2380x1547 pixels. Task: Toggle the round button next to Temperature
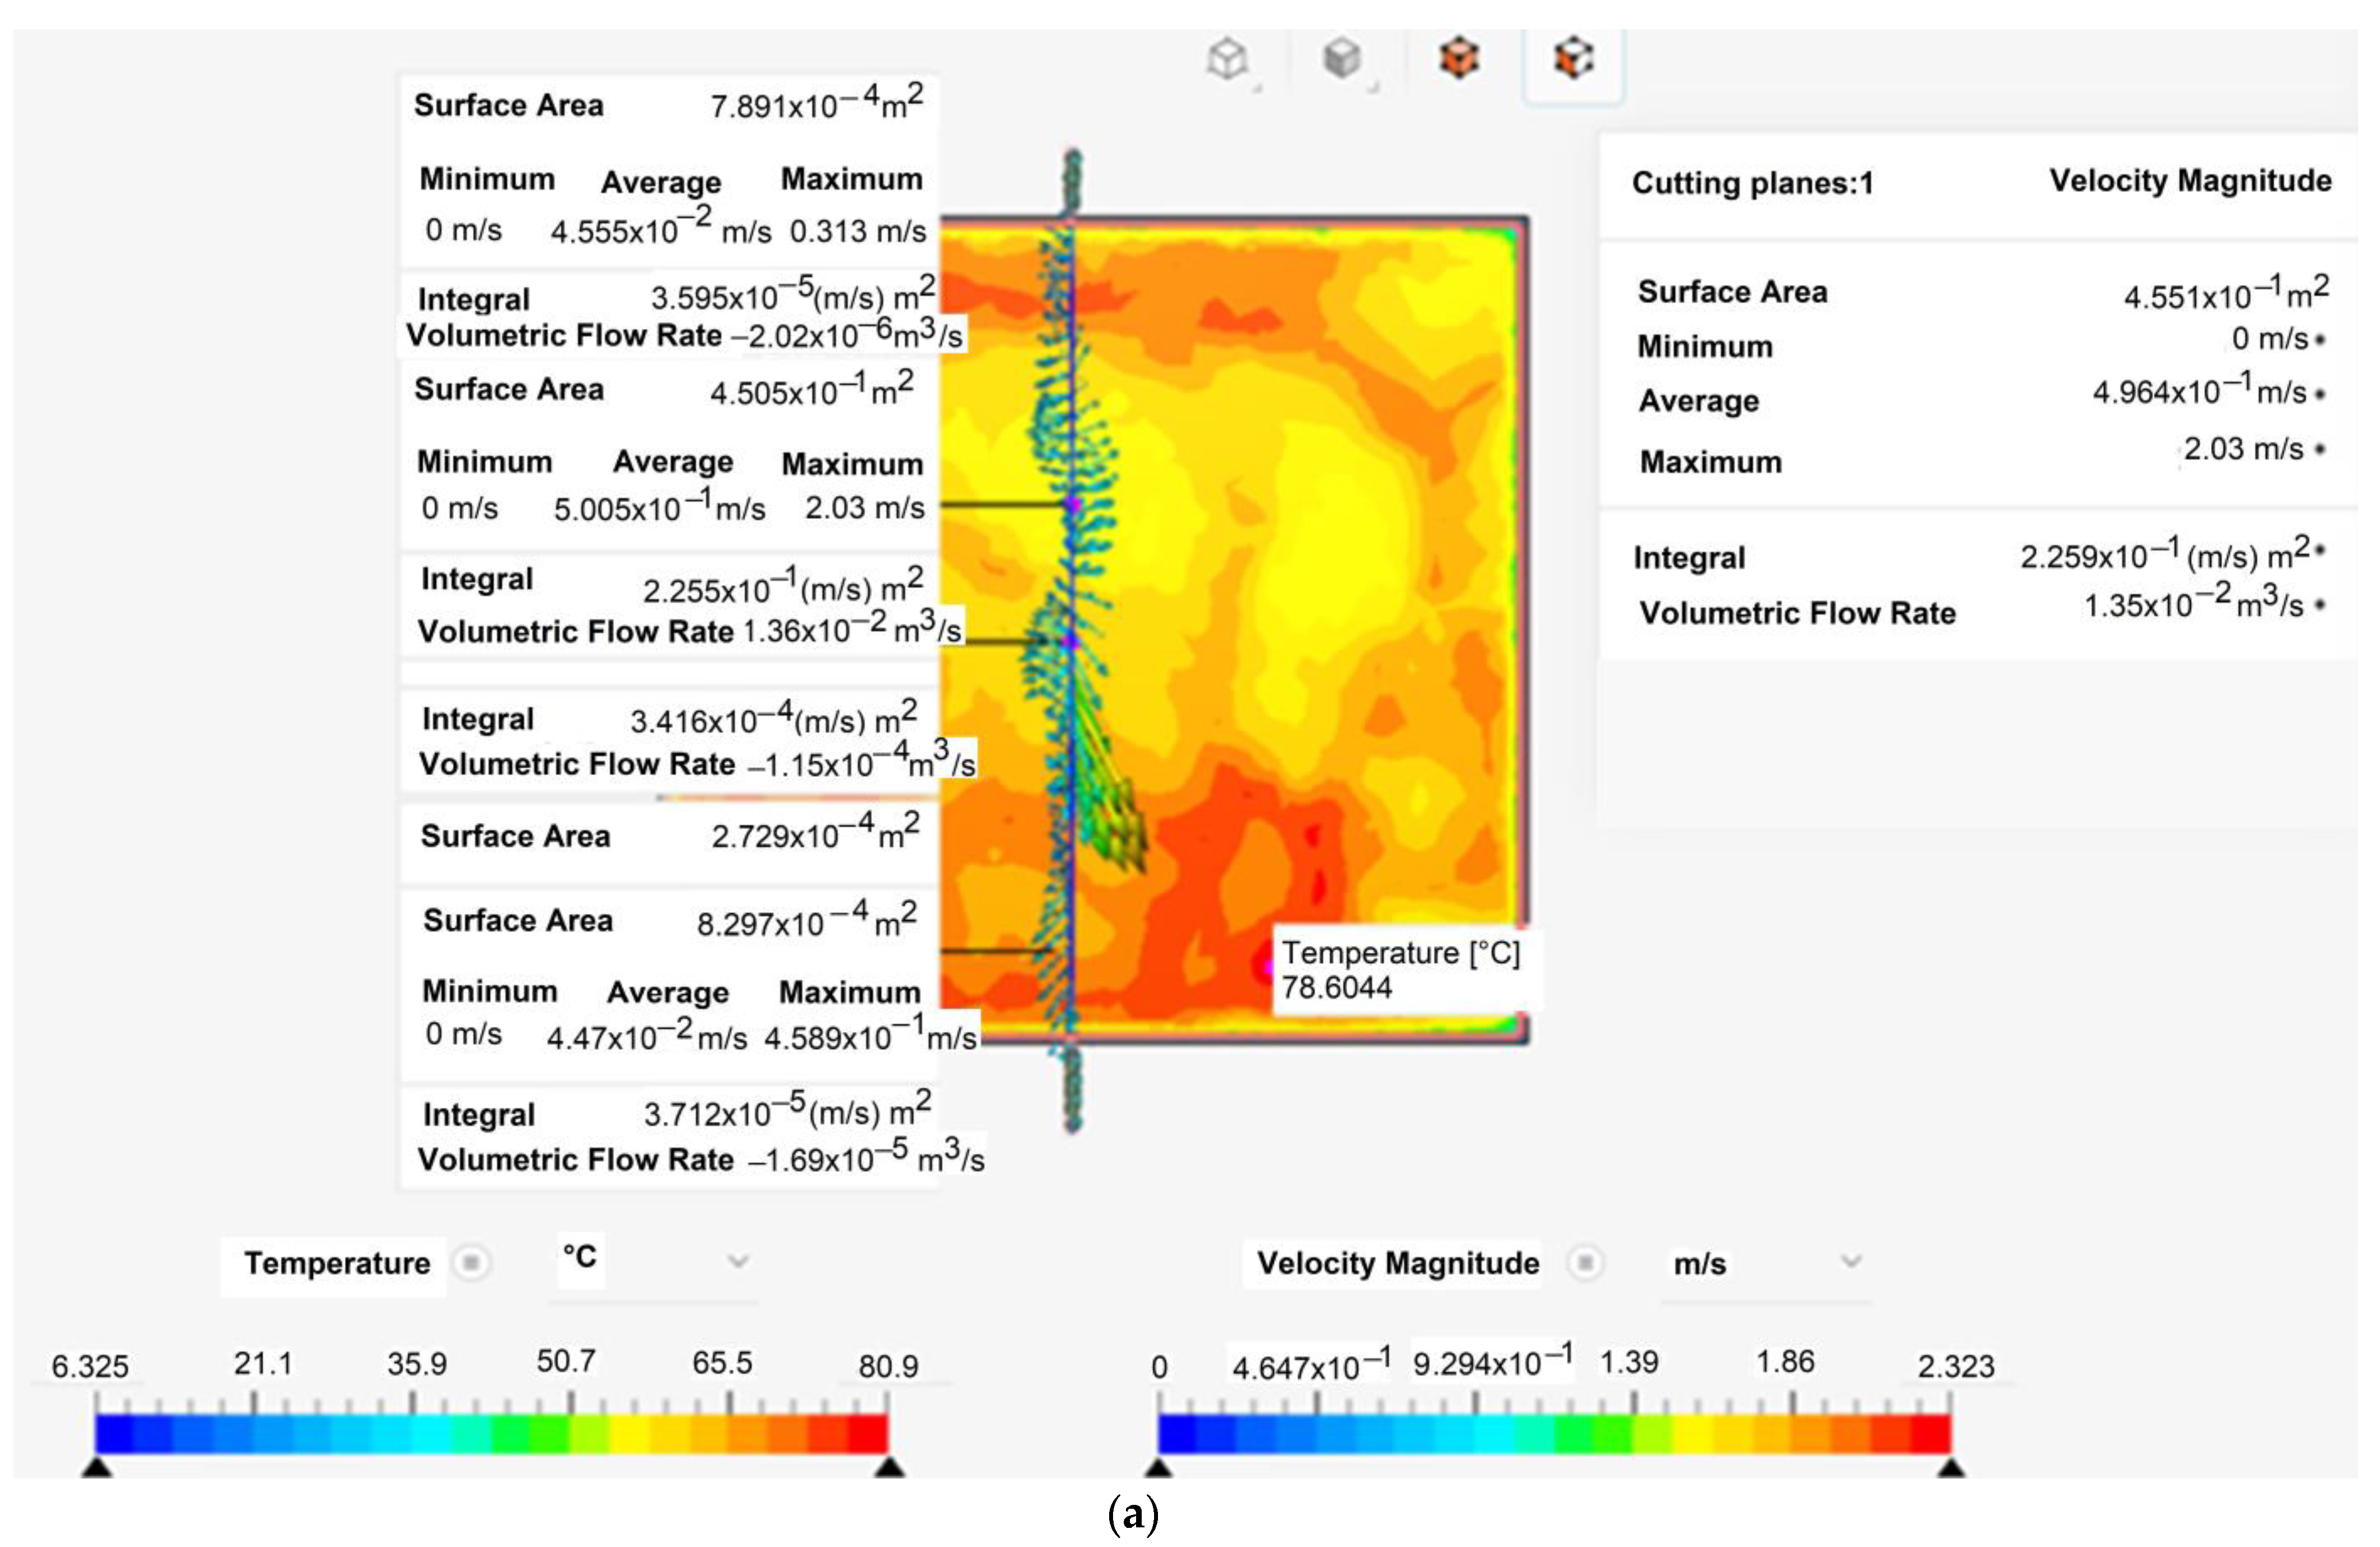(x=471, y=1263)
